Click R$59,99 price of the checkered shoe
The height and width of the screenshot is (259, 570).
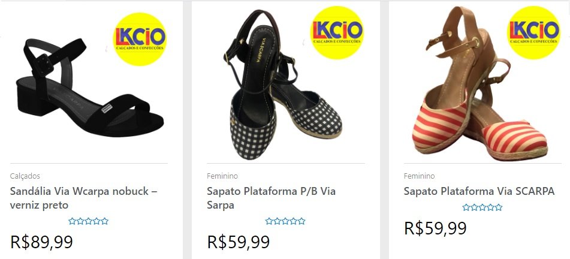(239, 242)
